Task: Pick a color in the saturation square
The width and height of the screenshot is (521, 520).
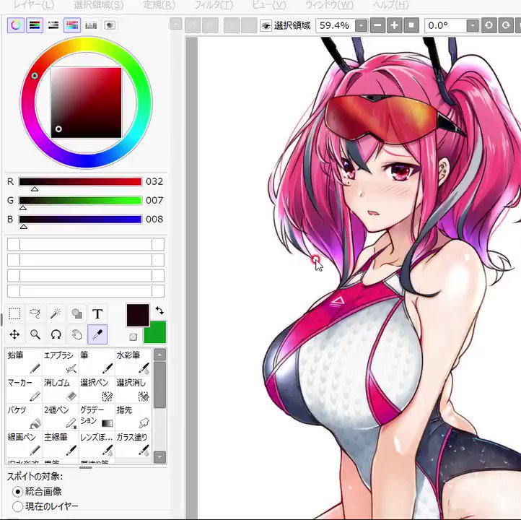Action: (x=86, y=103)
